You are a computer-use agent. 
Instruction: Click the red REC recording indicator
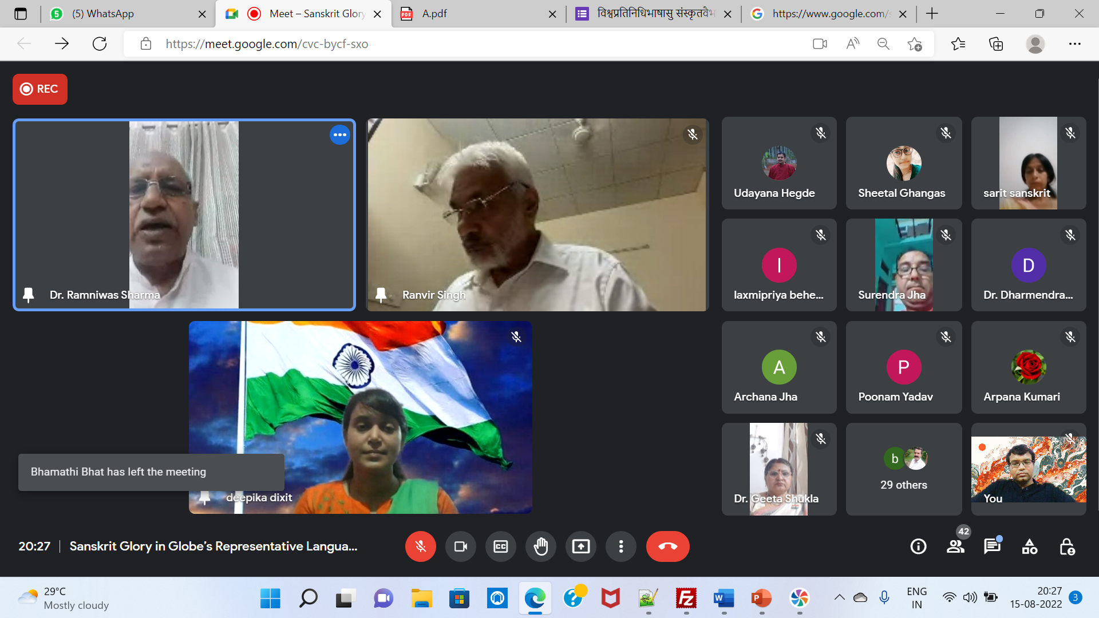(x=40, y=89)
